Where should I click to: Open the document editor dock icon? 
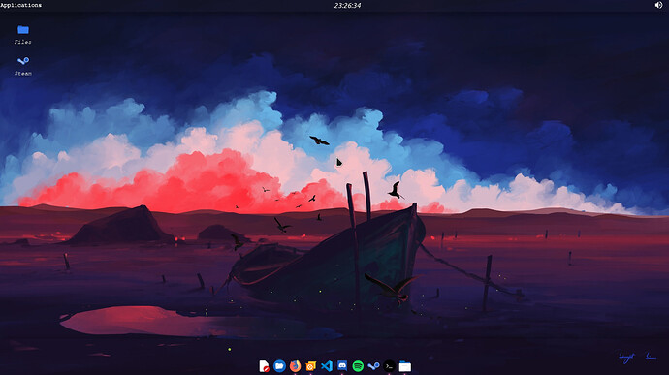tap(264, 366)
